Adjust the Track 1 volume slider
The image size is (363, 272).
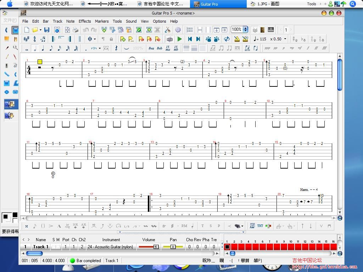(x=149, y=247)
